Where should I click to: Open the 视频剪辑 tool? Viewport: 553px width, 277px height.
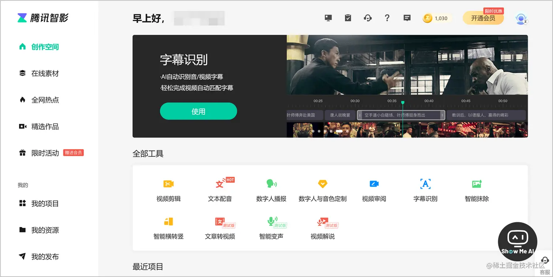point(169,190)
